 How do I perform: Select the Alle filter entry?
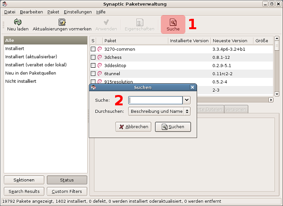[45, 40]
